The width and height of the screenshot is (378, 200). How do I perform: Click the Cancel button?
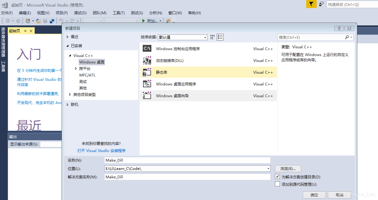click(340, 195)
